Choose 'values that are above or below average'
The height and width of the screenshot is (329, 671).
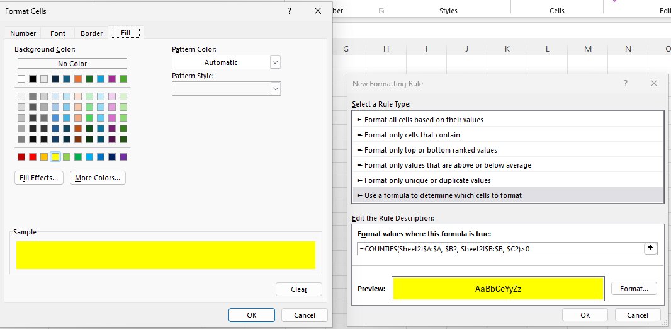(x=507, y=165)
